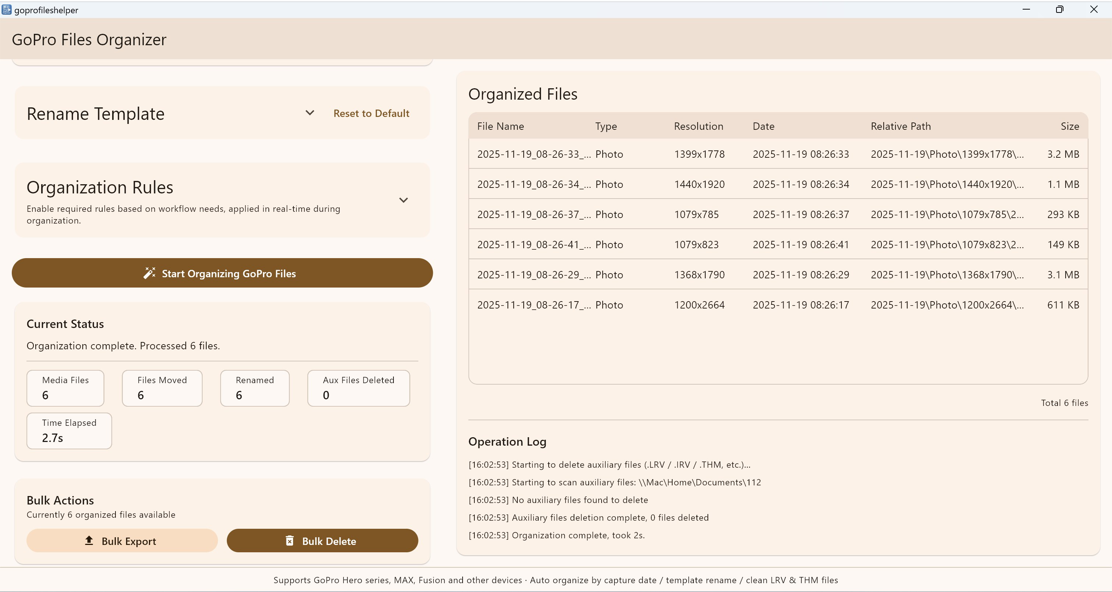1112x592 pixels.
Task: Sort by the File Name column header
Action: pyautogui.click(x=500, y=126)
